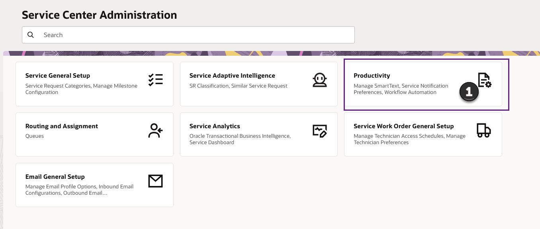Type in the Search input field
The height and width of the screenshot is (229, 540).
tap(195, 35)
